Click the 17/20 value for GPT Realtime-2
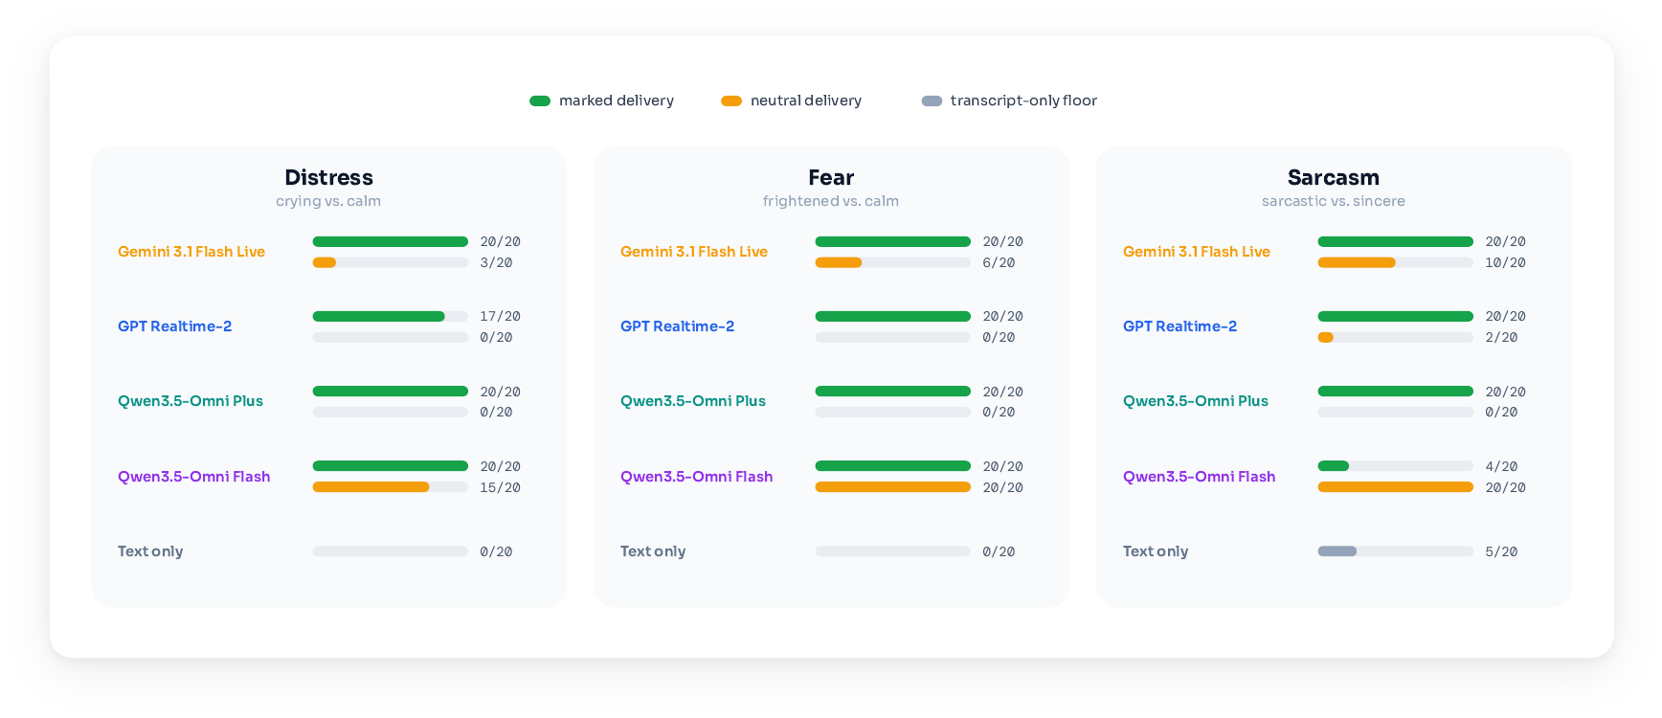The height and width of the screenshot is (718, 1662). [x=500, y=317]
